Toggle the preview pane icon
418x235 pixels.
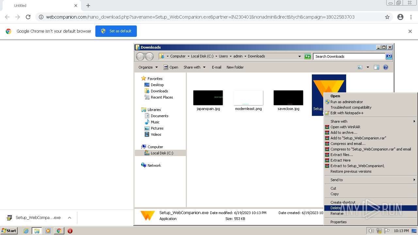(377, 67)
